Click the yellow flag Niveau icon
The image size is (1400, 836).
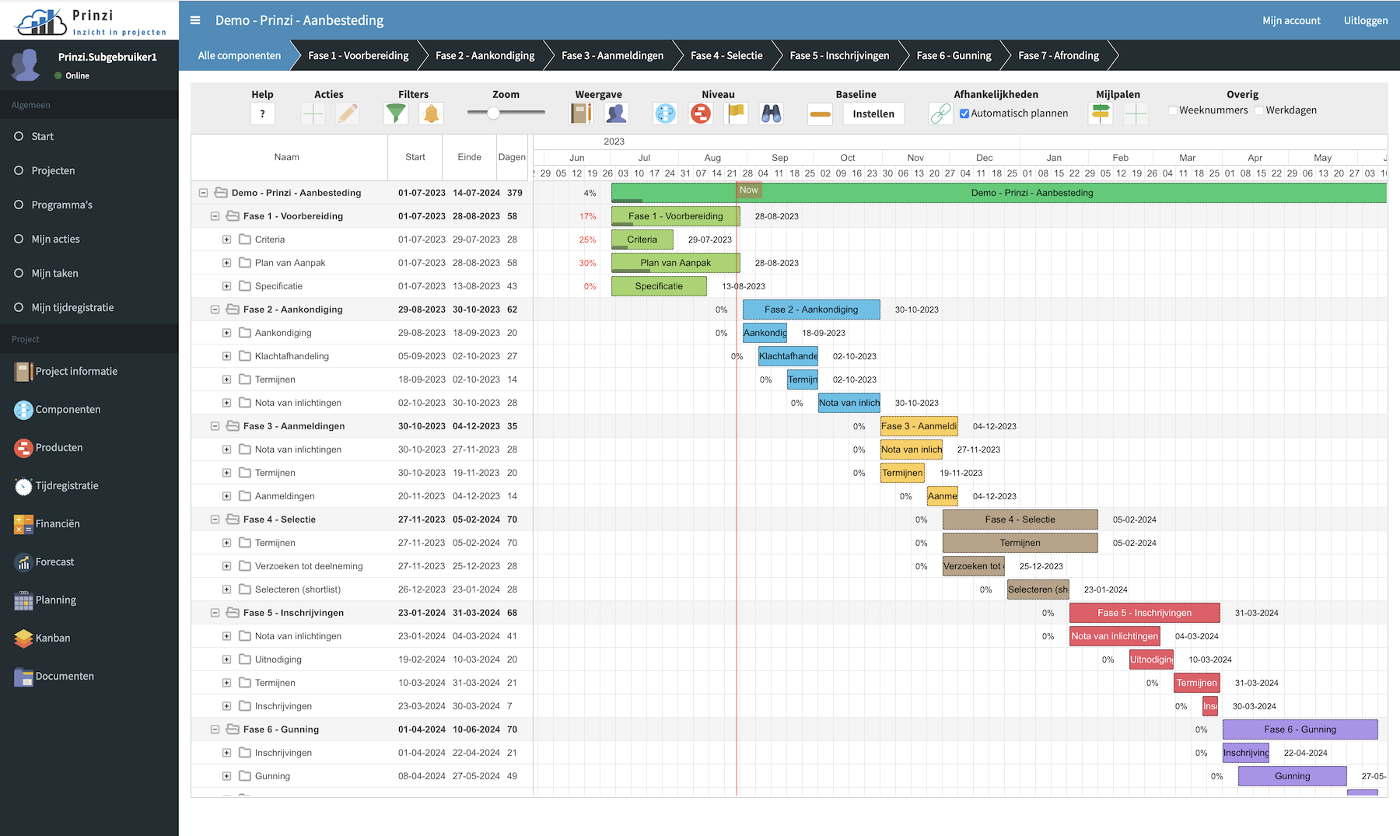[736, 114]
